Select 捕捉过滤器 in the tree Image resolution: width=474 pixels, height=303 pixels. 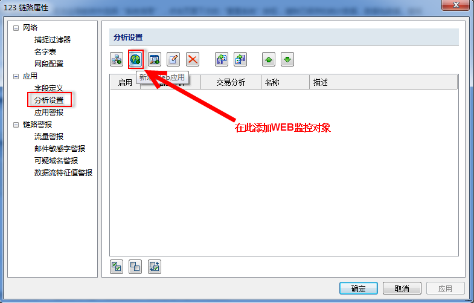click(53, 40)
